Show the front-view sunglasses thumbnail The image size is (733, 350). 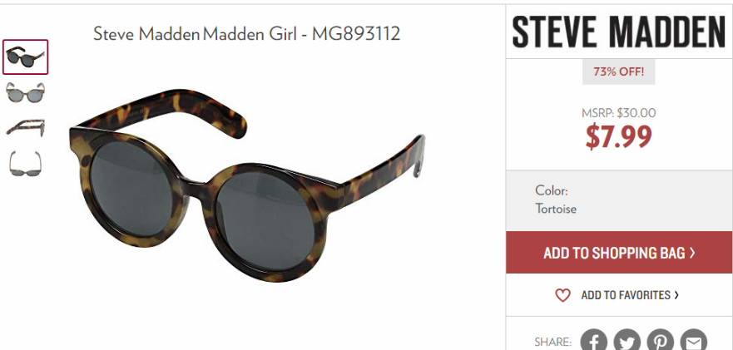[x=25, y=92]
